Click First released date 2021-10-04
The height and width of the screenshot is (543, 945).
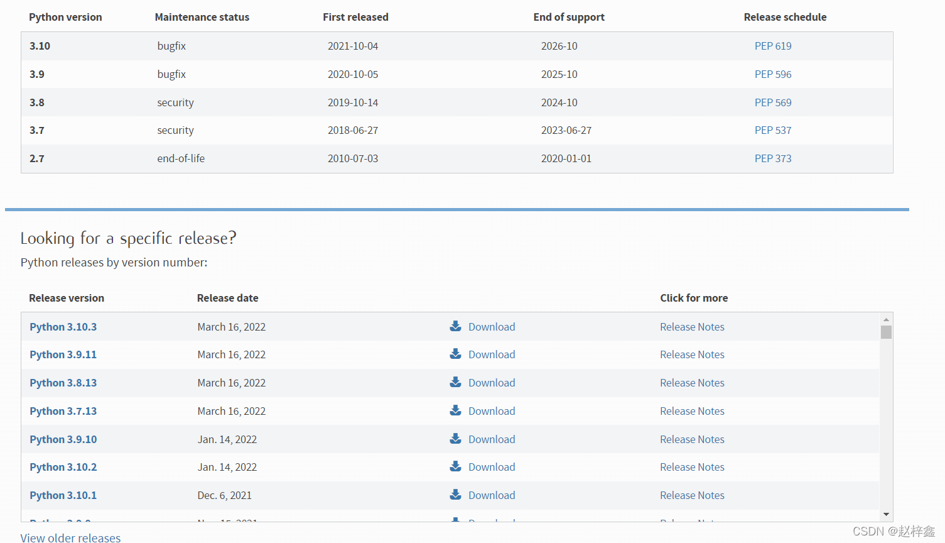click(x=353, y=46)
